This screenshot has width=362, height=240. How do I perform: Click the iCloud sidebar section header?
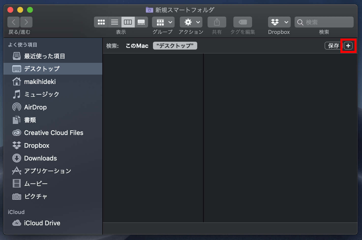16,212
